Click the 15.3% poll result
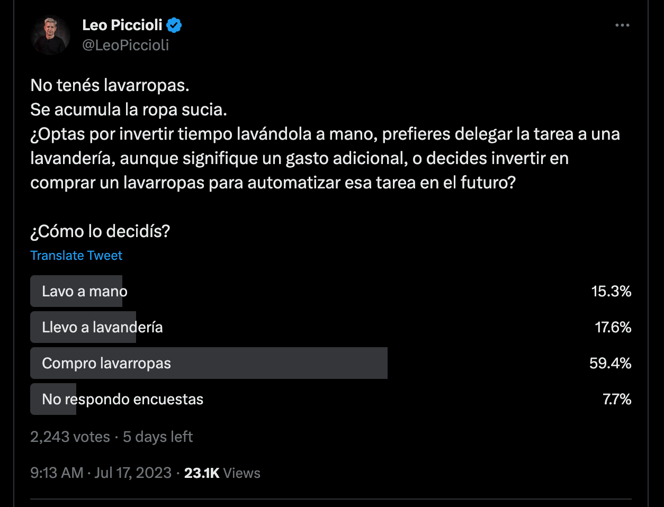 [x=611, y=291]
